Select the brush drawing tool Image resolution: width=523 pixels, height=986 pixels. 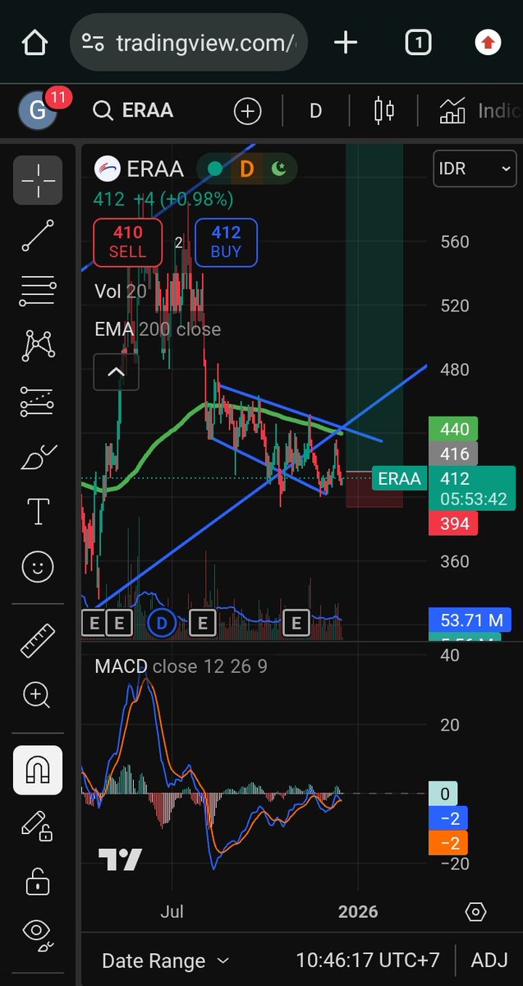(38, 457)
